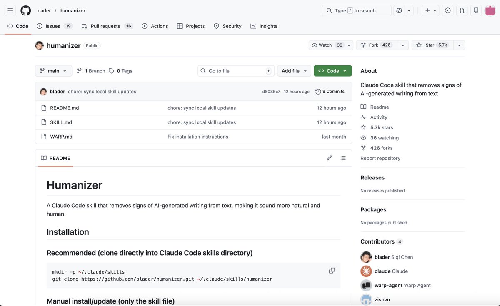Open the Fix installation instructions commit
The width and height of the screenshot is (500, 306).
(198, 137)
